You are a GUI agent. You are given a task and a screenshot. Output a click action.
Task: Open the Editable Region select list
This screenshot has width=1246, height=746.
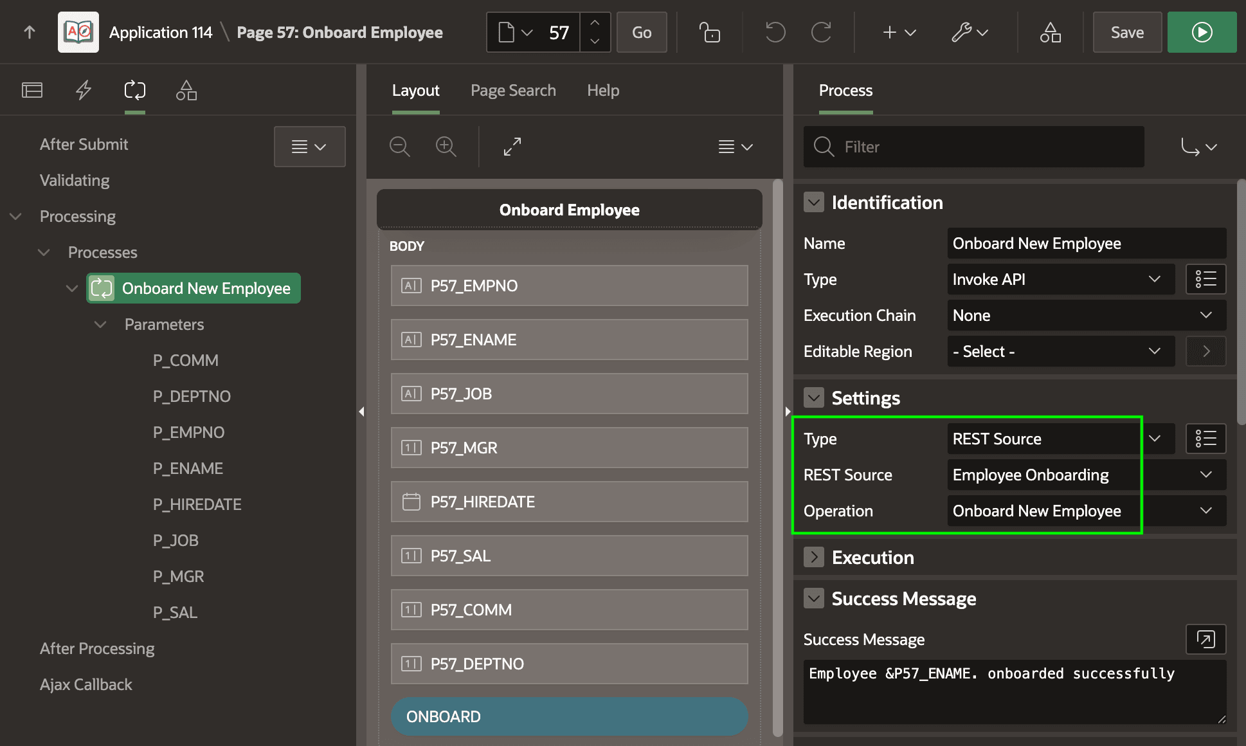point(1061,351)
